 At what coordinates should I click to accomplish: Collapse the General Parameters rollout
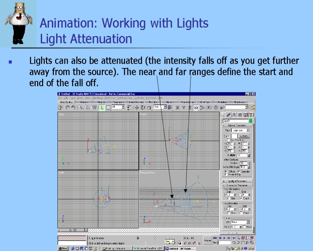tap(238, 125)
